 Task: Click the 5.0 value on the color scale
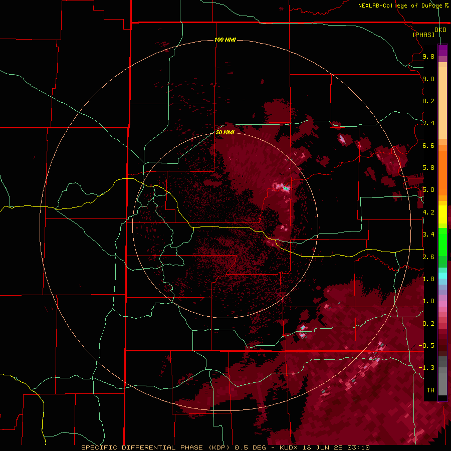point(428,190)
